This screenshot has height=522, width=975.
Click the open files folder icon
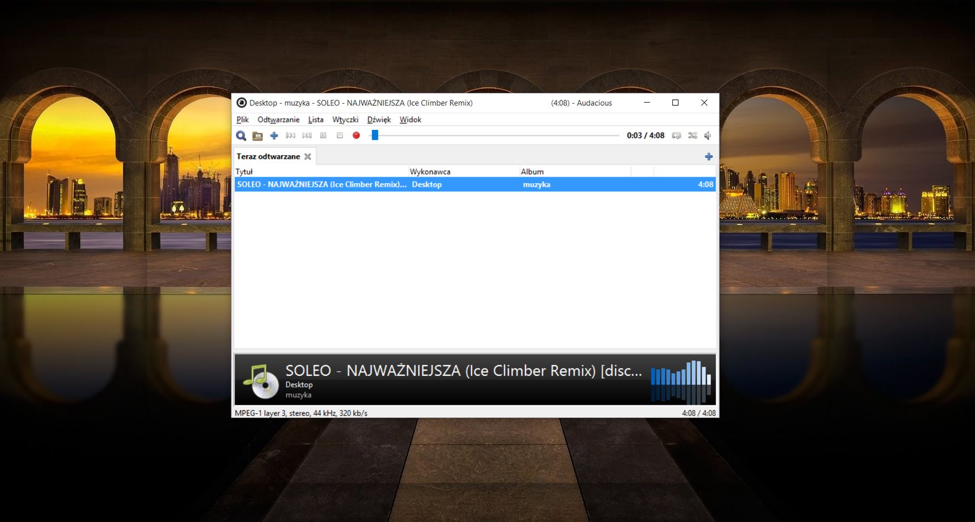tap(257, 135)
